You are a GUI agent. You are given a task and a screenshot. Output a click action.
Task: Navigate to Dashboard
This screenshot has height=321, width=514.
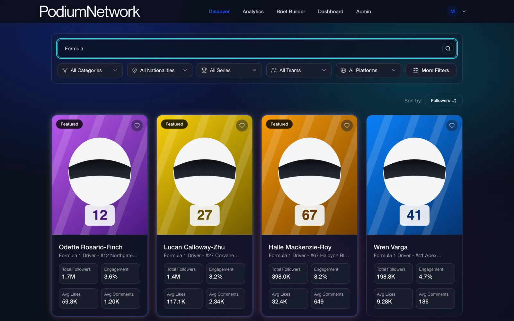(x=331, y=12)
